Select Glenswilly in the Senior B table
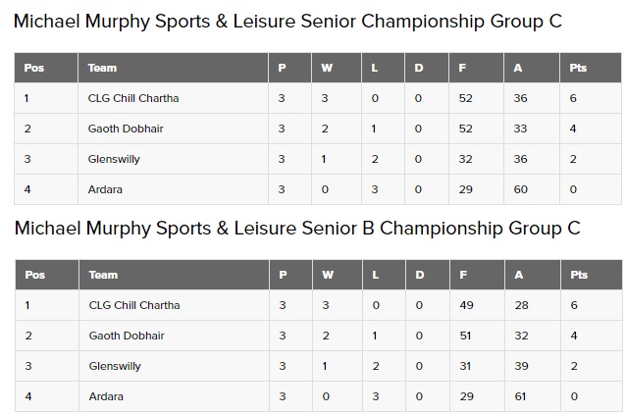Image resolution: width=626 pixels, height=415 pixels. point(115,366)
